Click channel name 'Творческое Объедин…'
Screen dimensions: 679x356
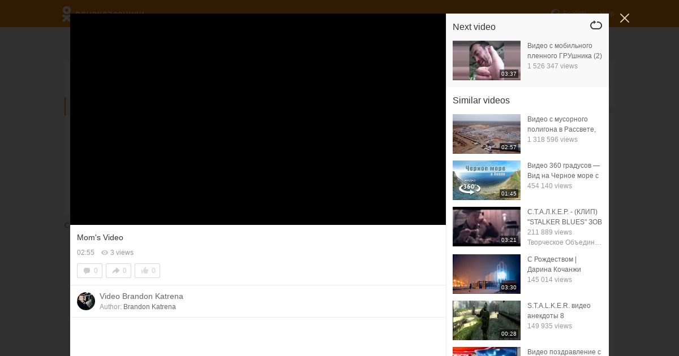point(564,242)
